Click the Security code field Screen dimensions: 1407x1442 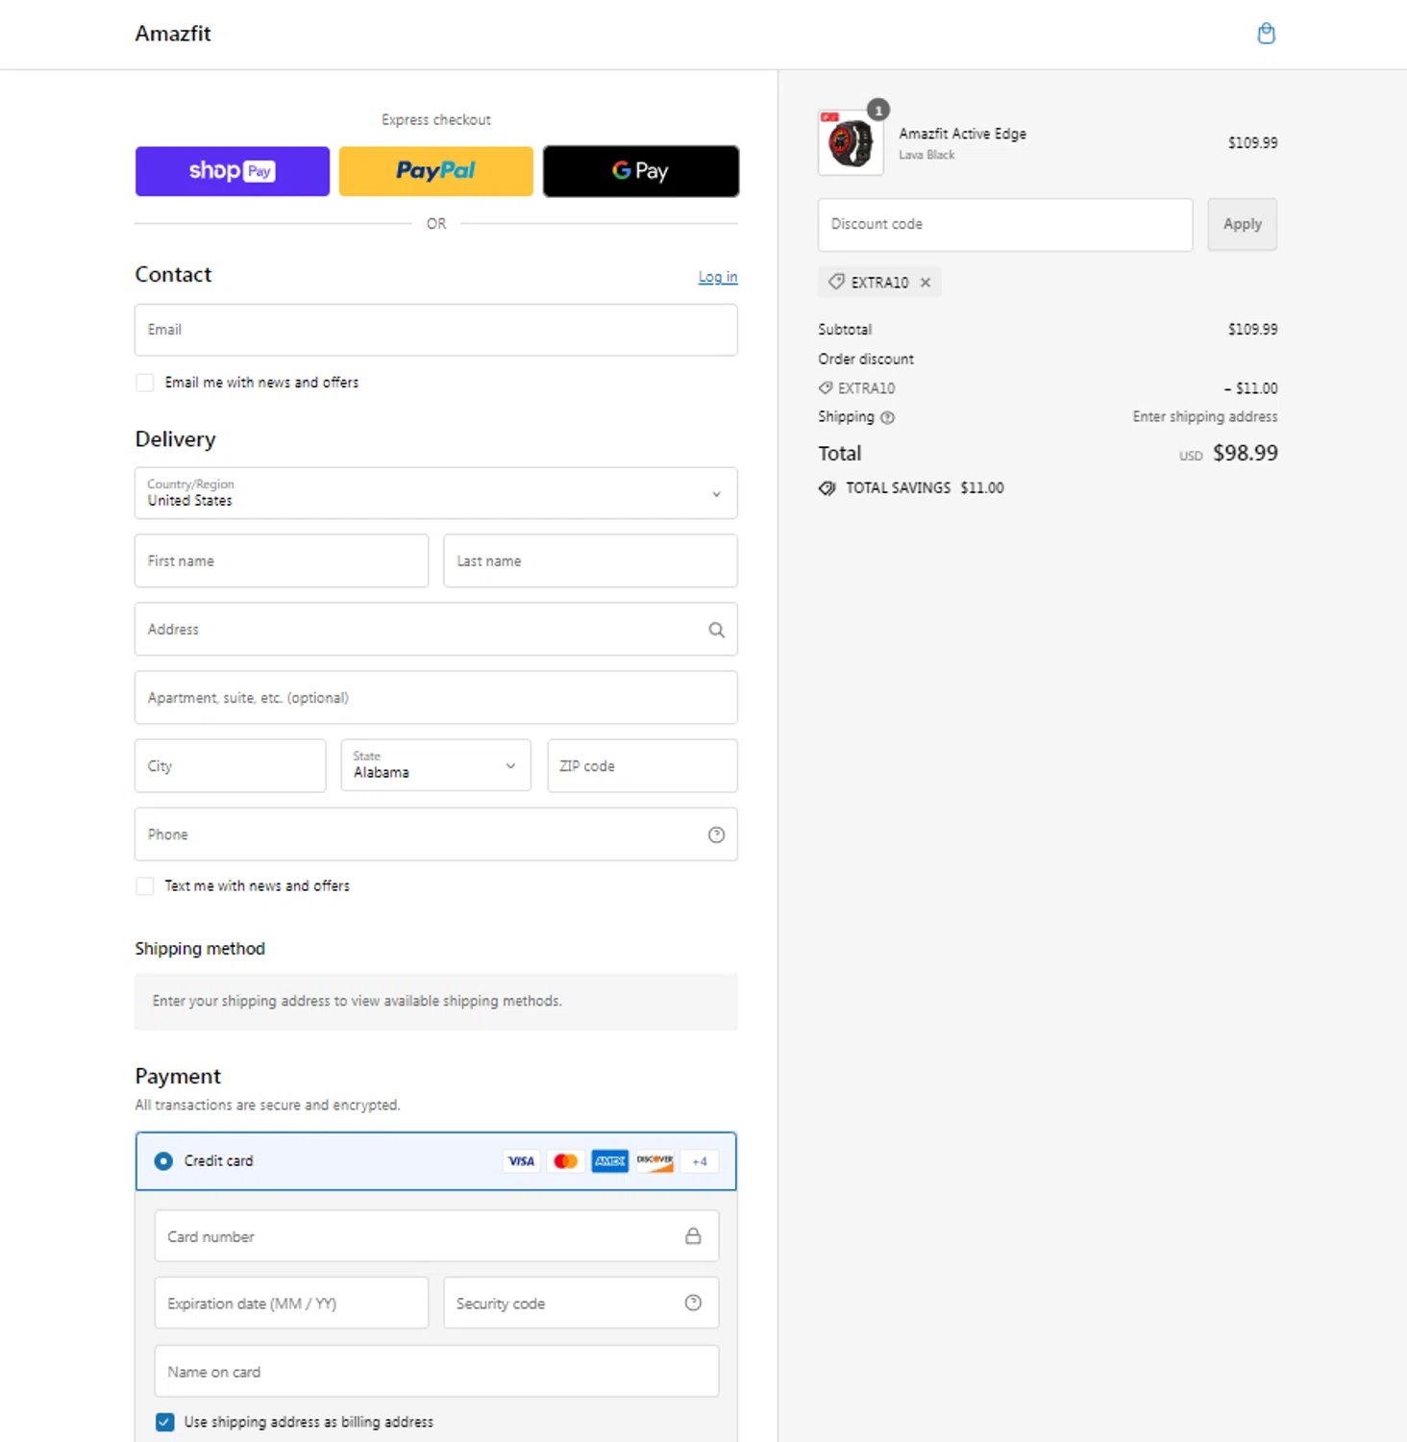click(580, 1303)
